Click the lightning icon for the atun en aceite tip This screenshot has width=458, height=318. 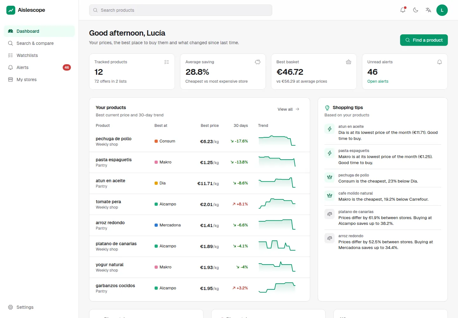tap(330, 129)
